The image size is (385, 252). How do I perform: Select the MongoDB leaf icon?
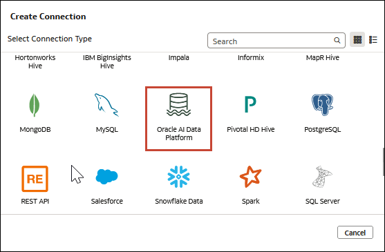35,105
